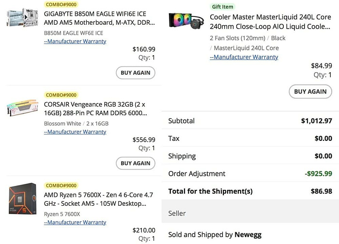Click the Corsair Vengeance RAM product image
This screenshot has width=339, height=244.
pos(22,110)
